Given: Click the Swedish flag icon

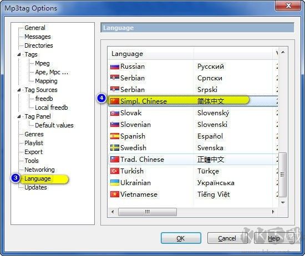Looking at the screenshot, I should (115, 148).
